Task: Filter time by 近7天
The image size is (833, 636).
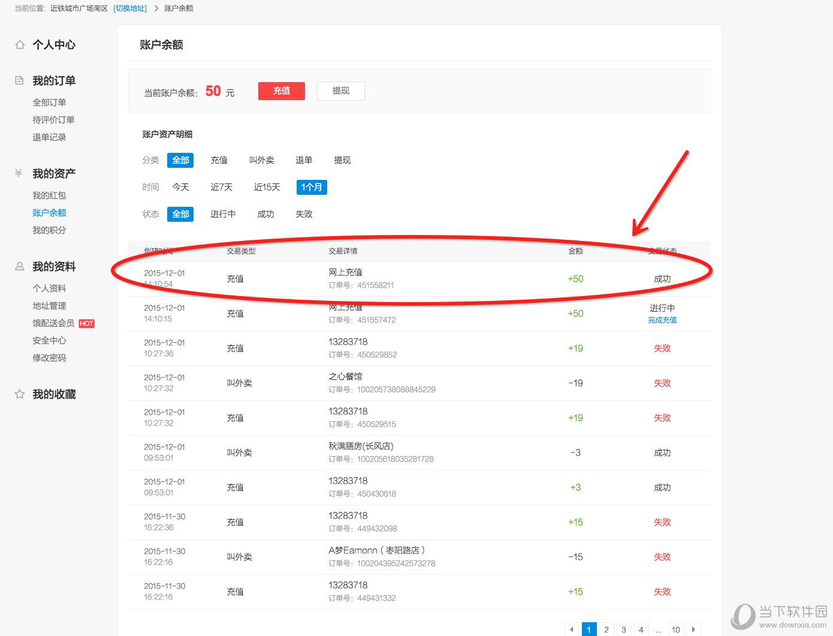Action: (x=221, y=187)
